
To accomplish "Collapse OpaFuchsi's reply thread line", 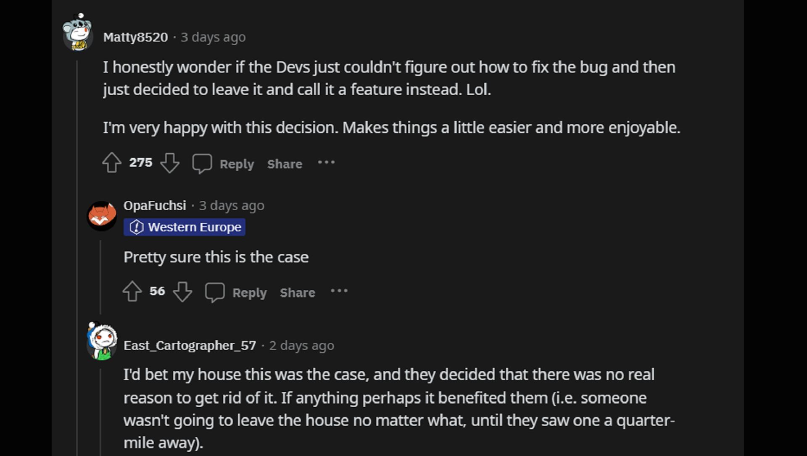I will coord(100,277).
